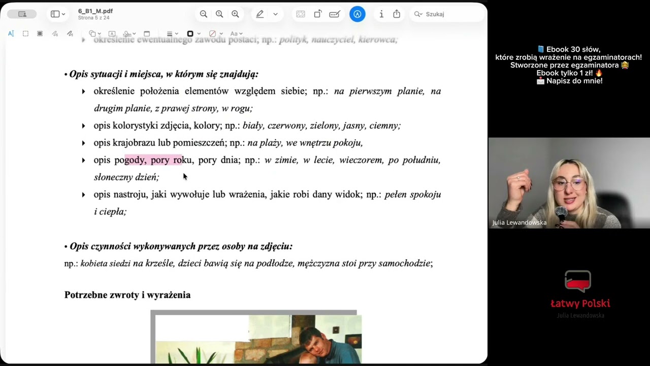Zoom out of the PDF page
Screen dimensions: 650x366
(204, 14)
